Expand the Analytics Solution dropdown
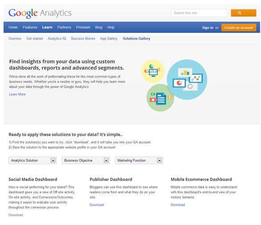The width and height of the screenshot is (261, 225). point(33,160)
